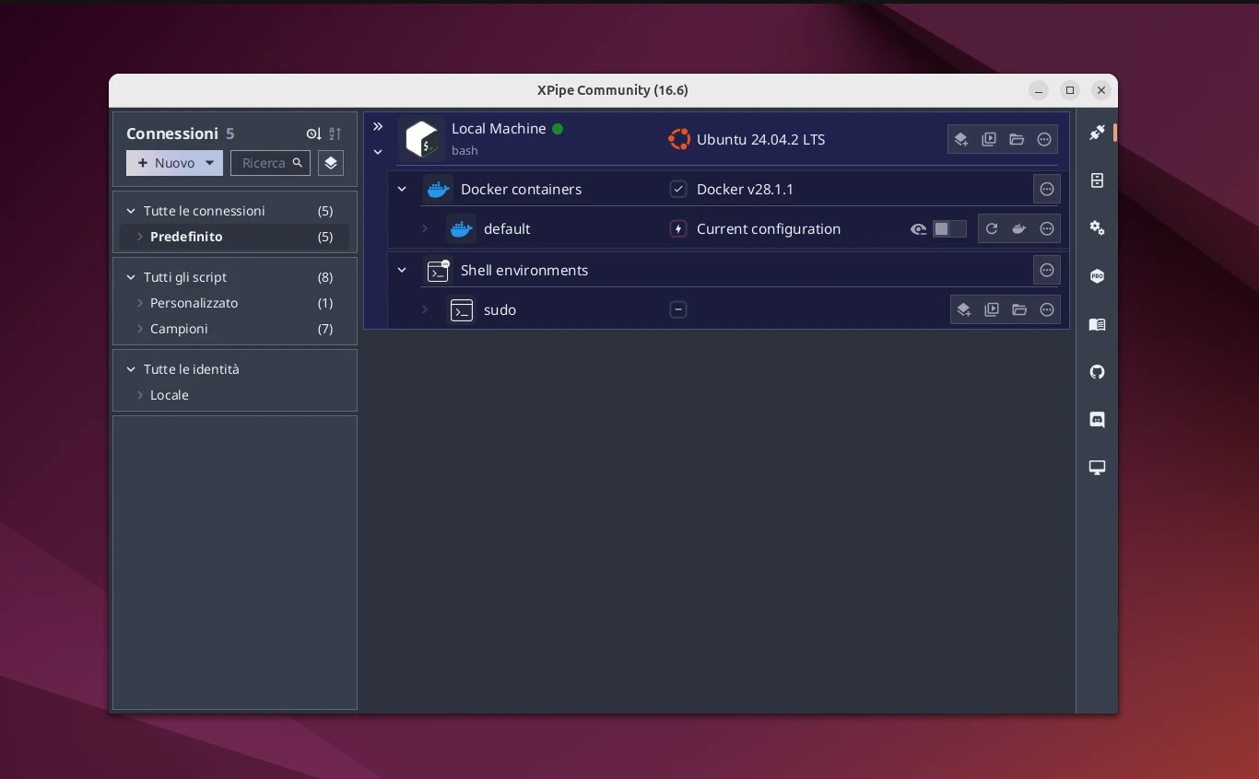Click the eye visibility icon on the default row
Image resolution: width=1259 pixels, height=779 pixels.
point(918,229)
